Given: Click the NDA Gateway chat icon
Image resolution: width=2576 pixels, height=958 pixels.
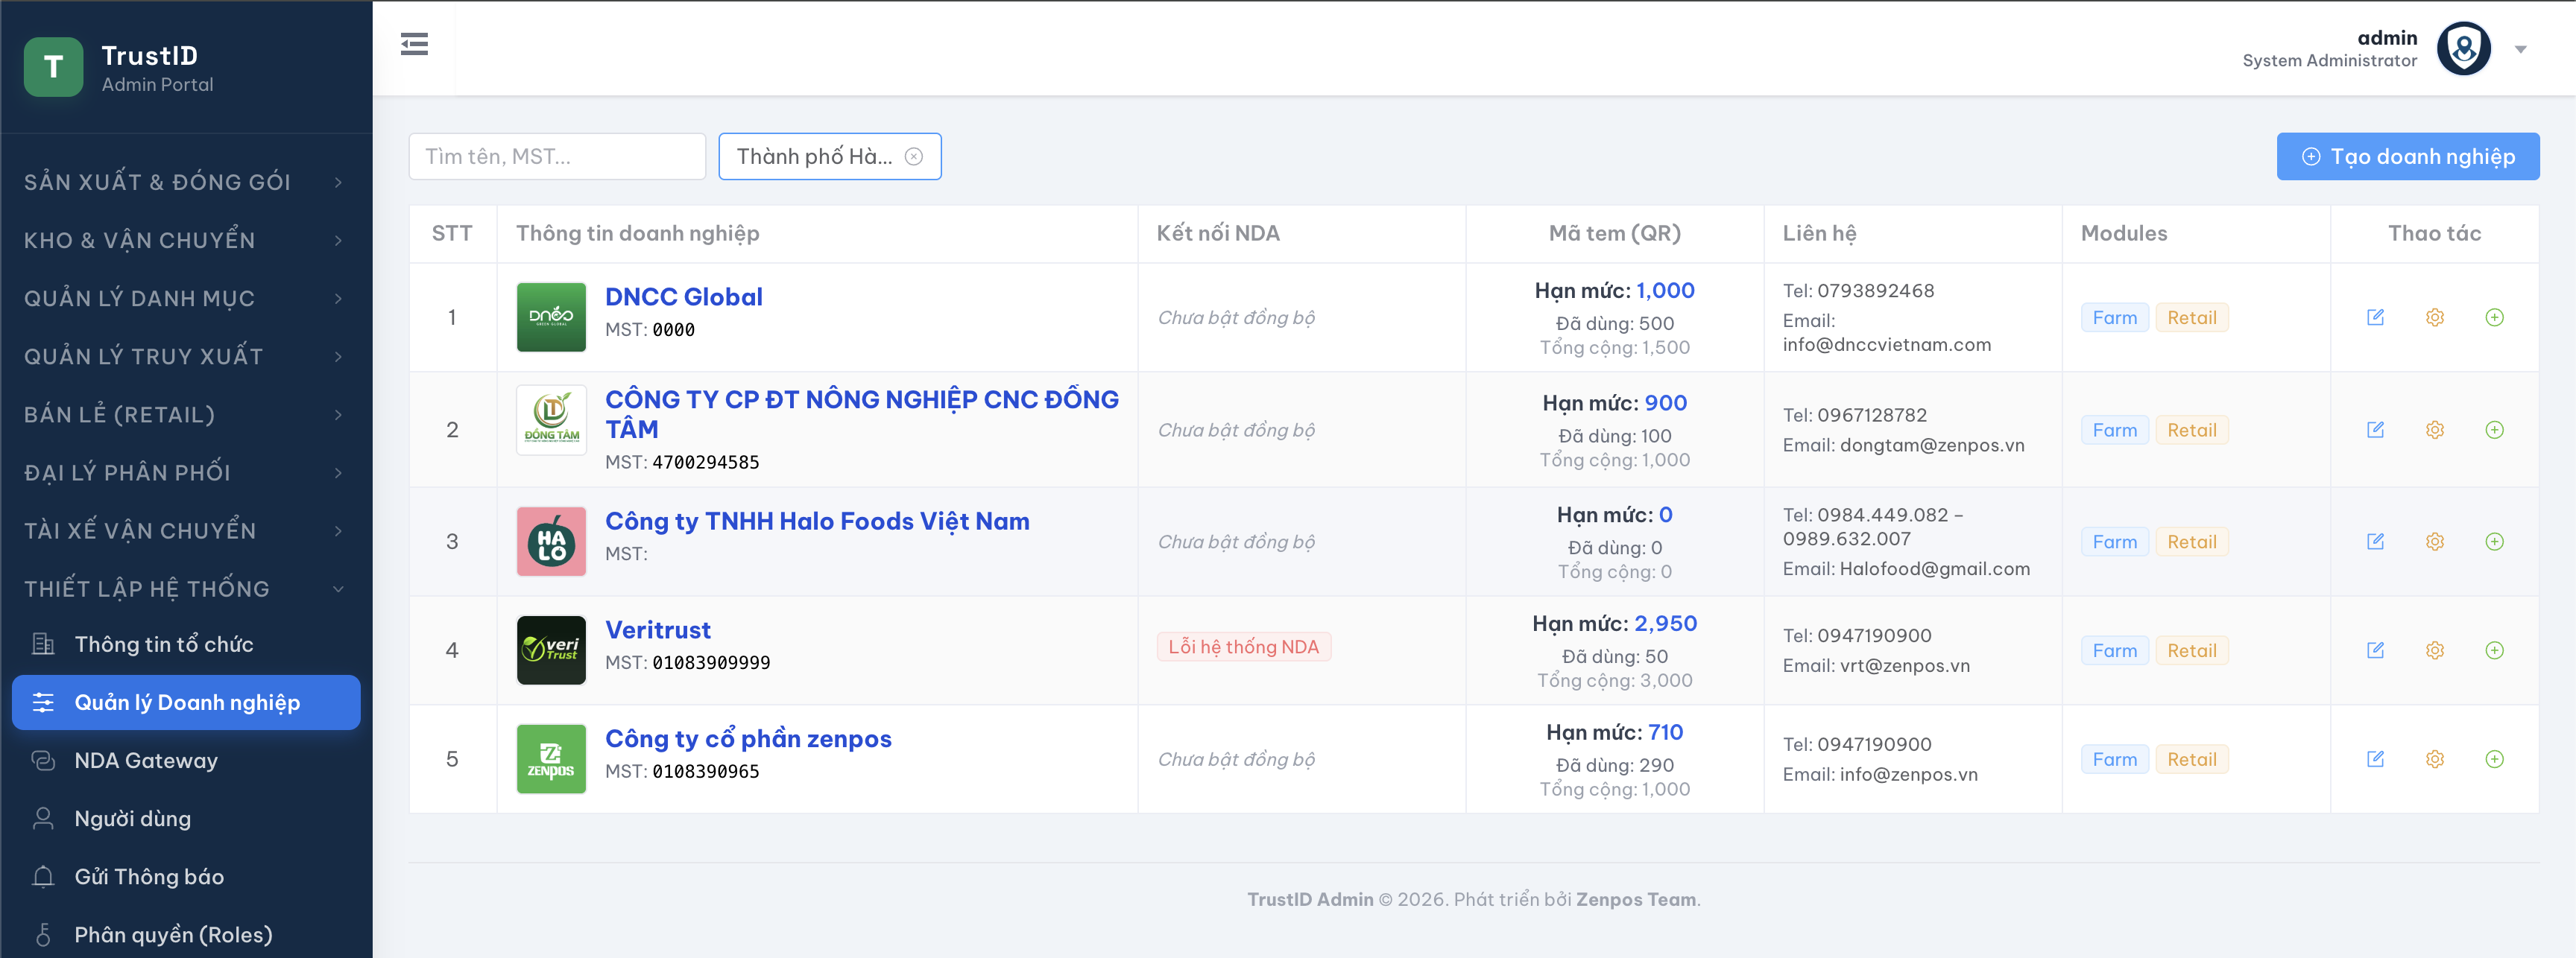Looking at the screenshot, I should 43,760.
